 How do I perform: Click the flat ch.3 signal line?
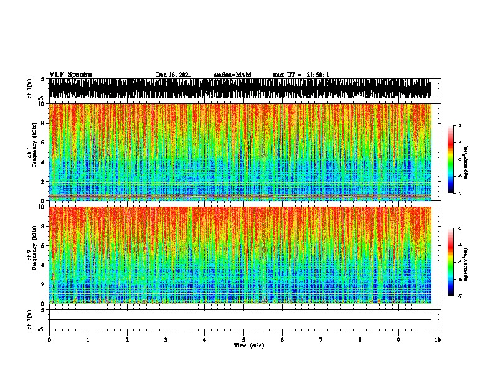pyautogui.click(x=240, y=320)
